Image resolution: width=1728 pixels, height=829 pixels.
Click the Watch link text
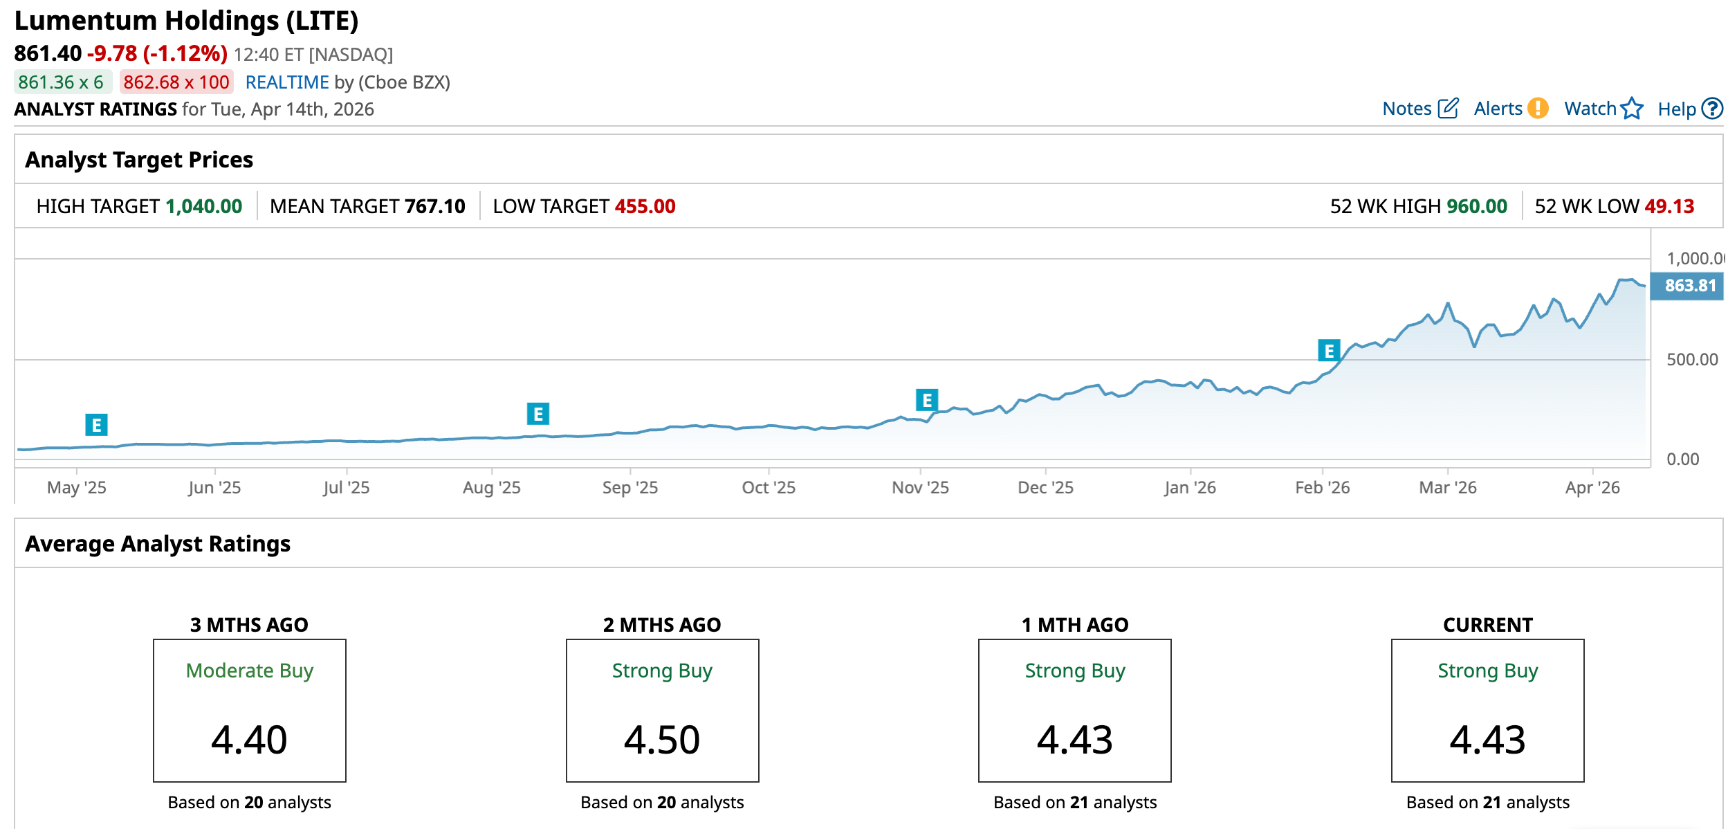tap(1590, 109)
